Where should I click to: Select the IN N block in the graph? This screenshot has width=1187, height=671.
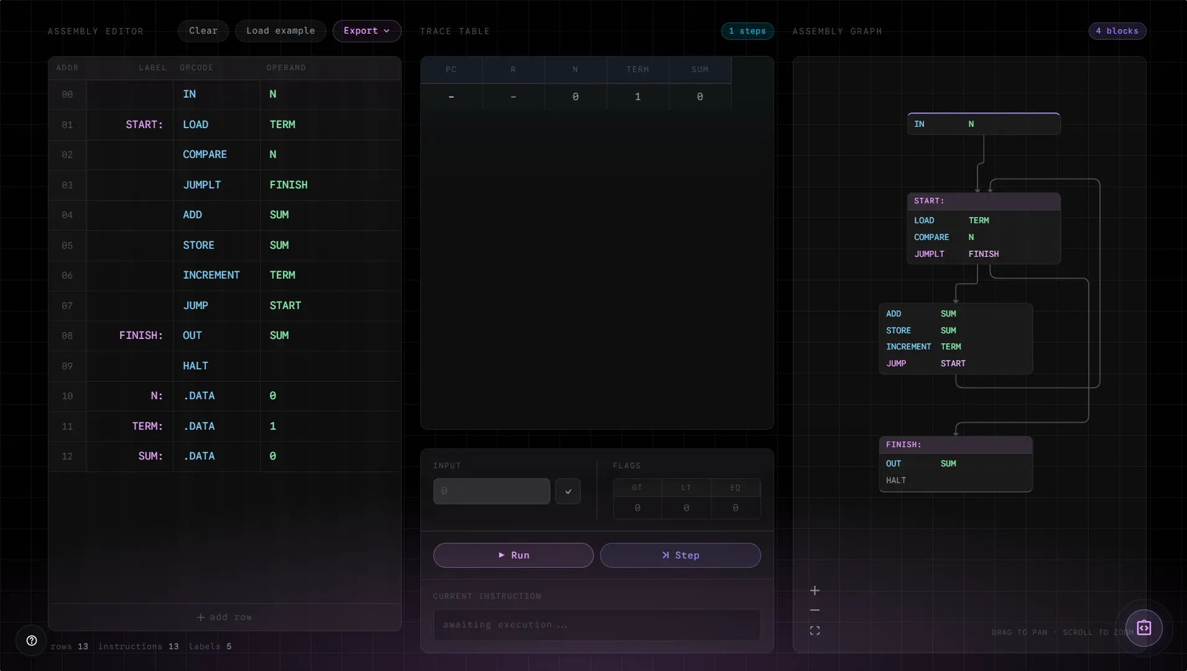point(984,124)
